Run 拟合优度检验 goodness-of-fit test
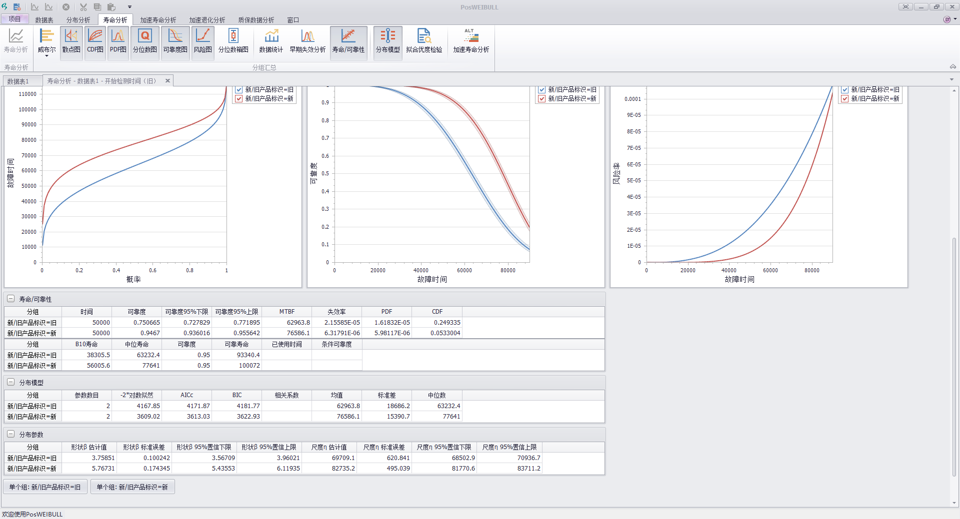Image resolution: width=960 pixels, height=519 pixels. coord(424,43)
